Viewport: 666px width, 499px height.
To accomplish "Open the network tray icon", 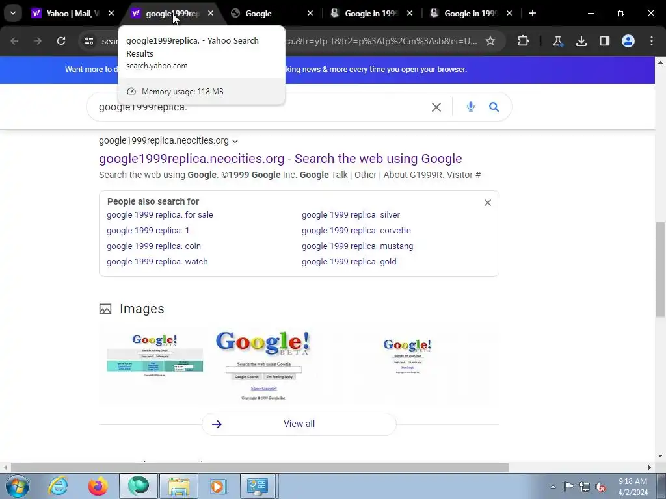I will 585,487.
